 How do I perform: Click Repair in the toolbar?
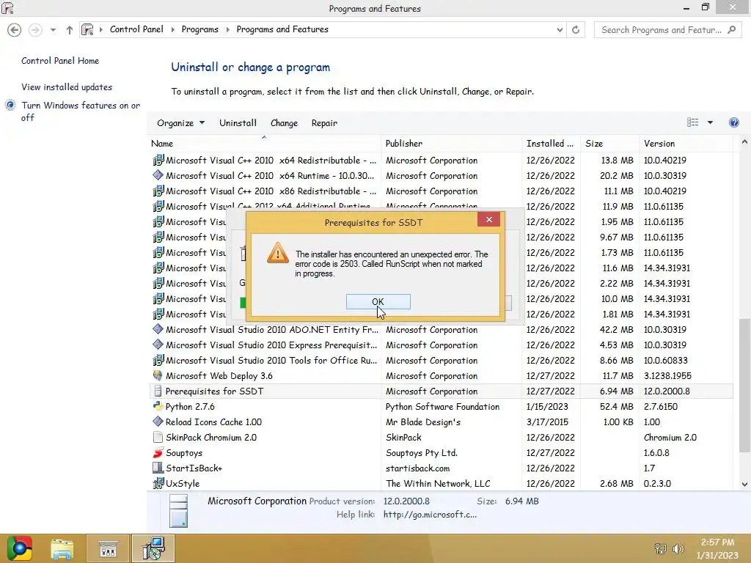coord(324,123)
